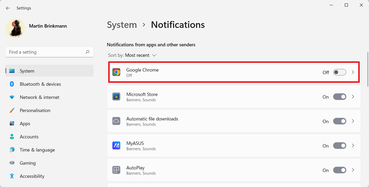The height and width of the screenshot is (187, 369).
Task: Expand AutoPlay notification settings
Action: [x=353, y=170]
